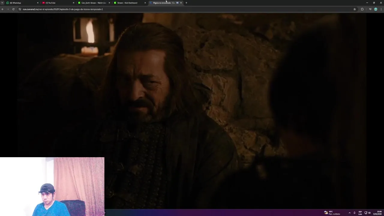Close the Kick Dashboard tab
384x216 pixels.
pos(145,3)
